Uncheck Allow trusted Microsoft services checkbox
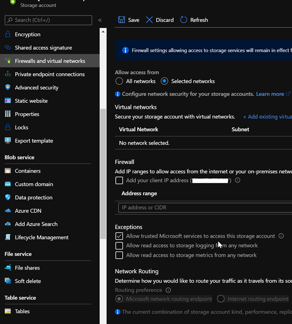Viewport: 292px width, 324px height. click(119, 236)
